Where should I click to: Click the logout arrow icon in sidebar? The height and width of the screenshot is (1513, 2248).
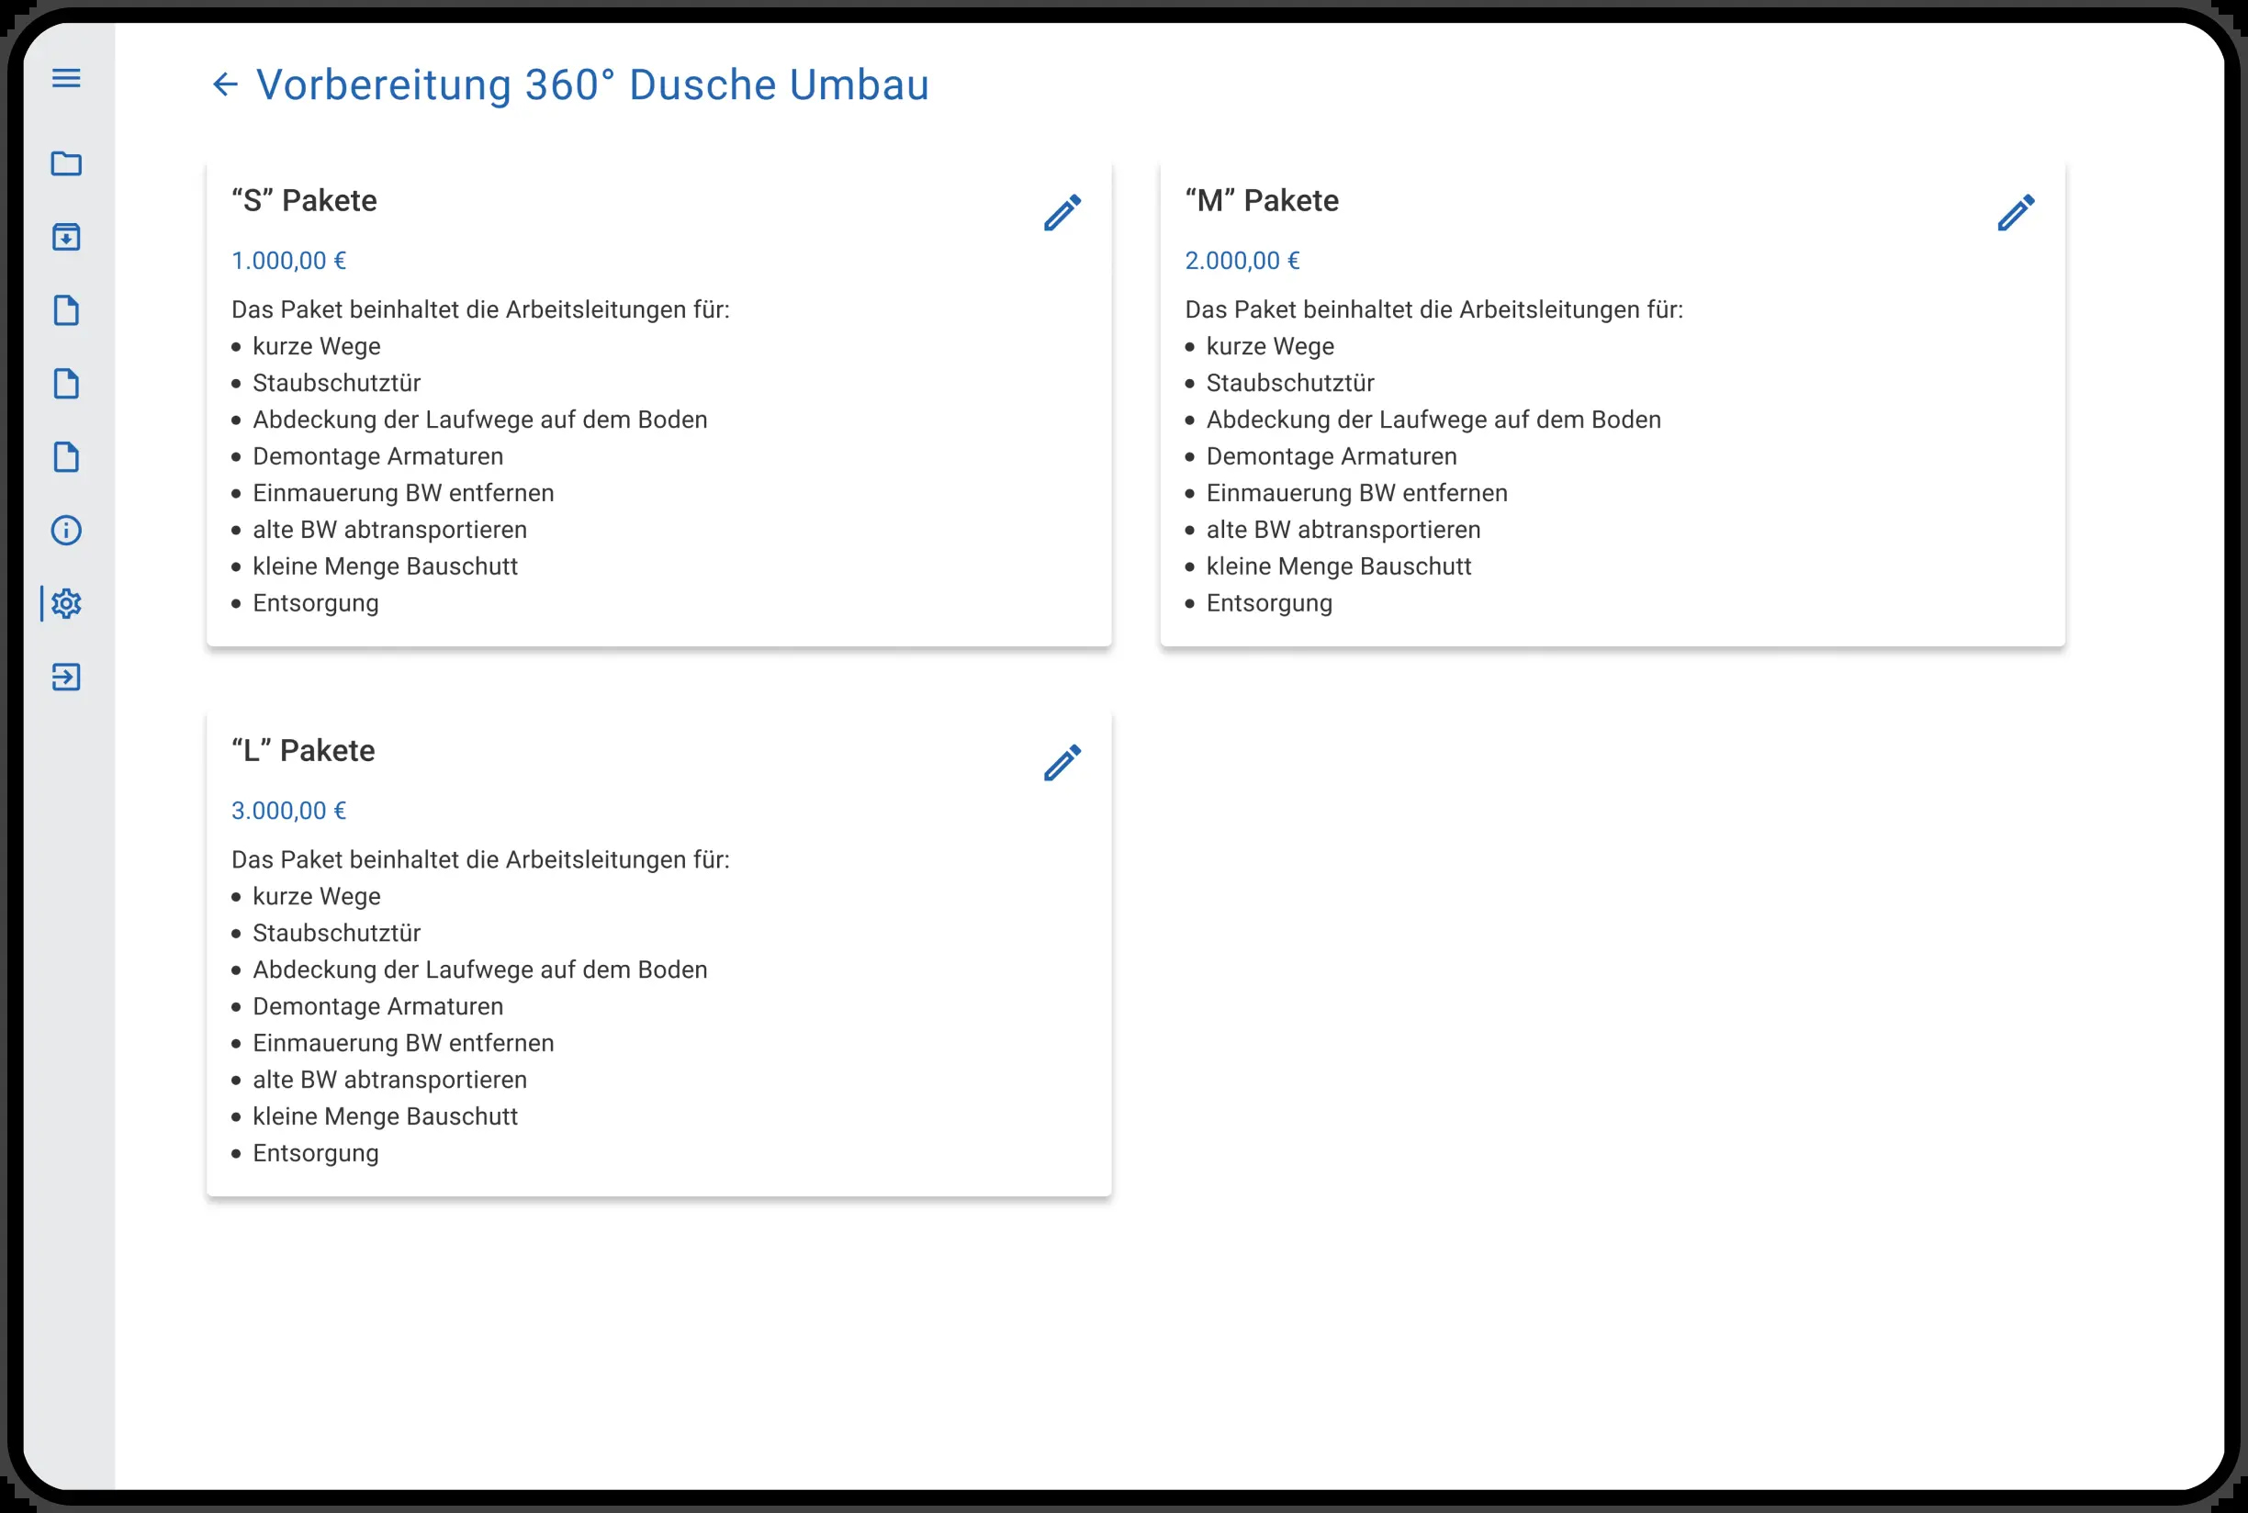pos(65,678)
